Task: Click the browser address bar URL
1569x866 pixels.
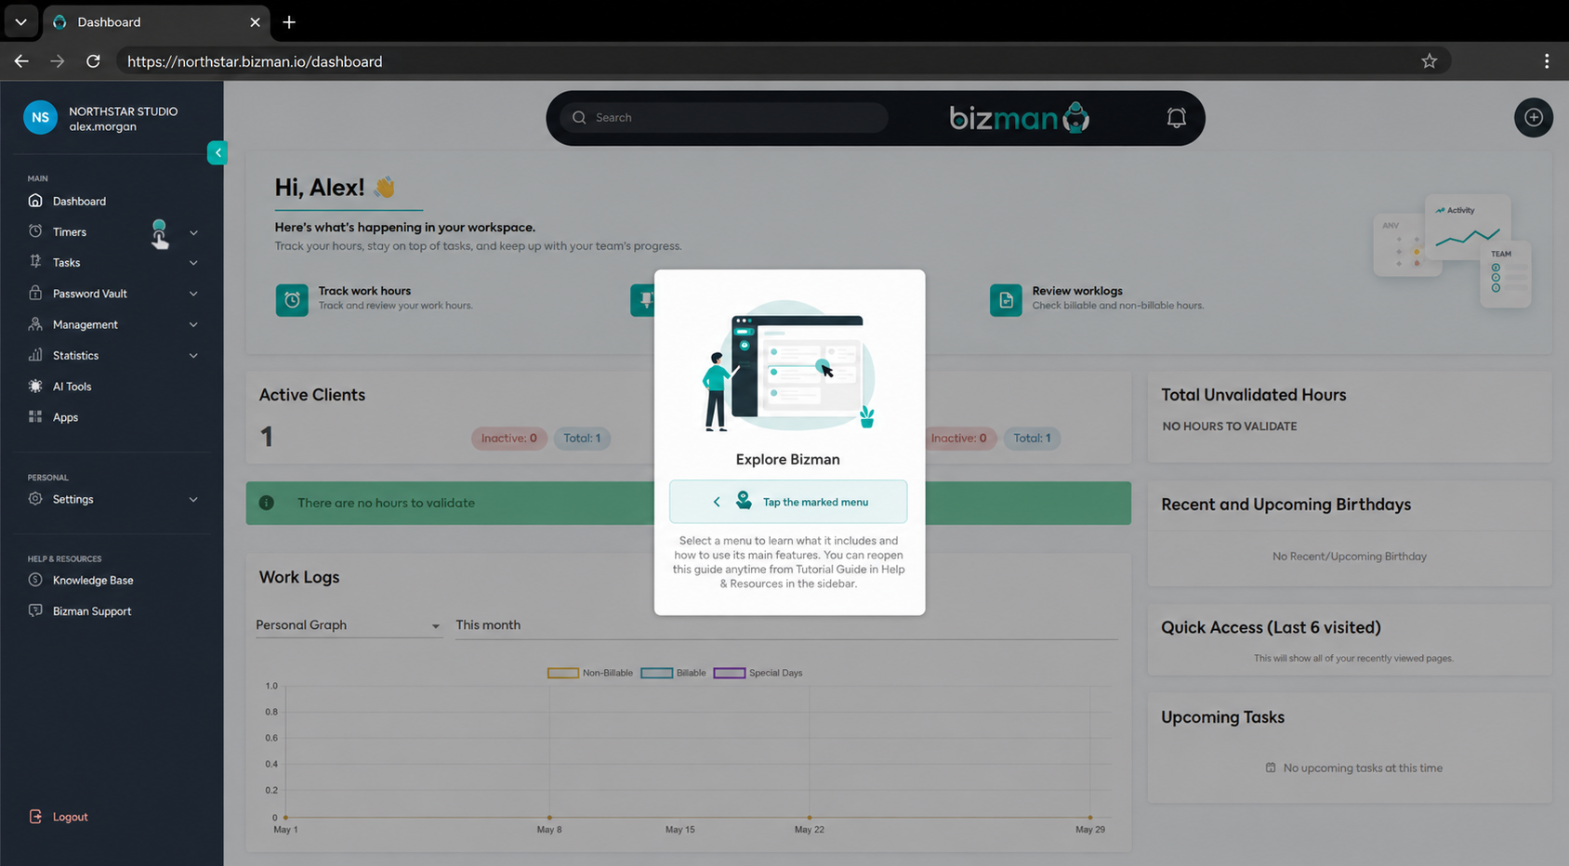Action: (x=255, y=61)
